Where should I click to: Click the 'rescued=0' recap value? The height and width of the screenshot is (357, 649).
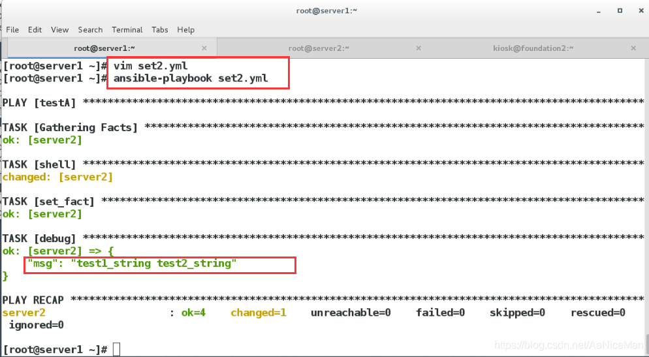coord(597,313)
